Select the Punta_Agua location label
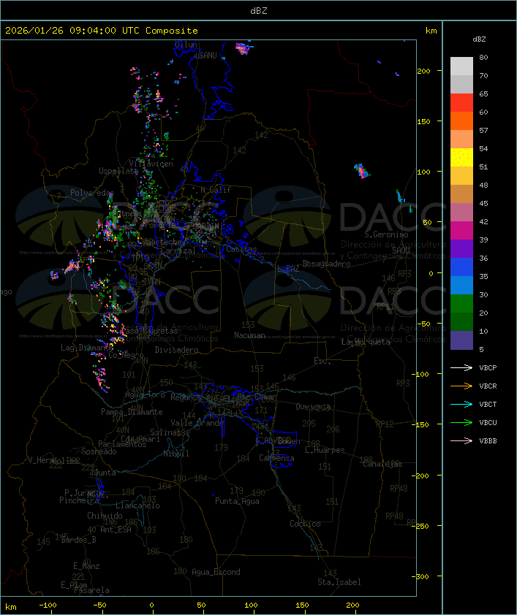The width and height of the screenshot is (517, 615). [237, 501]
